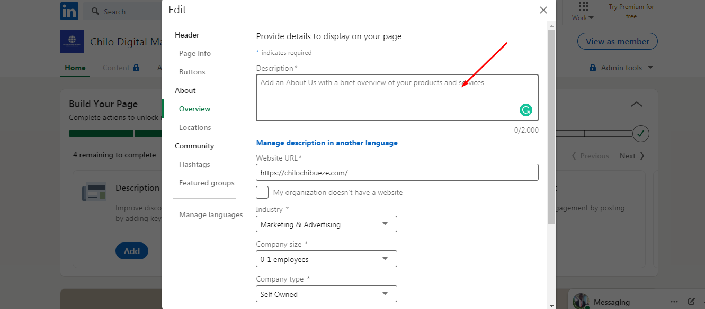Click the lock icon beside Admin tools
The width and height of the screenshot is (705, 309).
593,68
